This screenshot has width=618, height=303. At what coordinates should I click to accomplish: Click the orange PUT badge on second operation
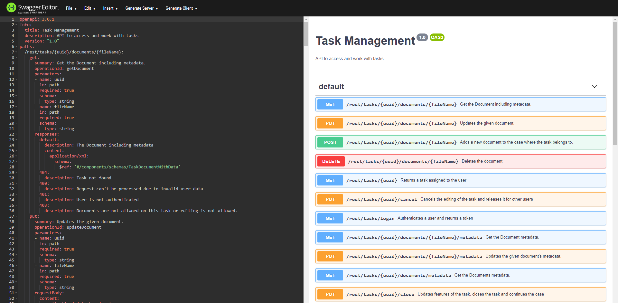coord(330,123)
